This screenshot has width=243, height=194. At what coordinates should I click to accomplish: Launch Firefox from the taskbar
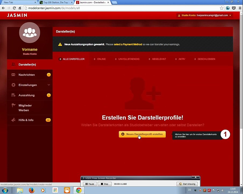pos(31,190)
